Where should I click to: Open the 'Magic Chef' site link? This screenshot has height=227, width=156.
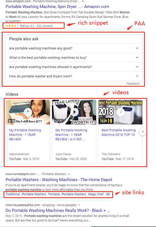click(96, 194)
